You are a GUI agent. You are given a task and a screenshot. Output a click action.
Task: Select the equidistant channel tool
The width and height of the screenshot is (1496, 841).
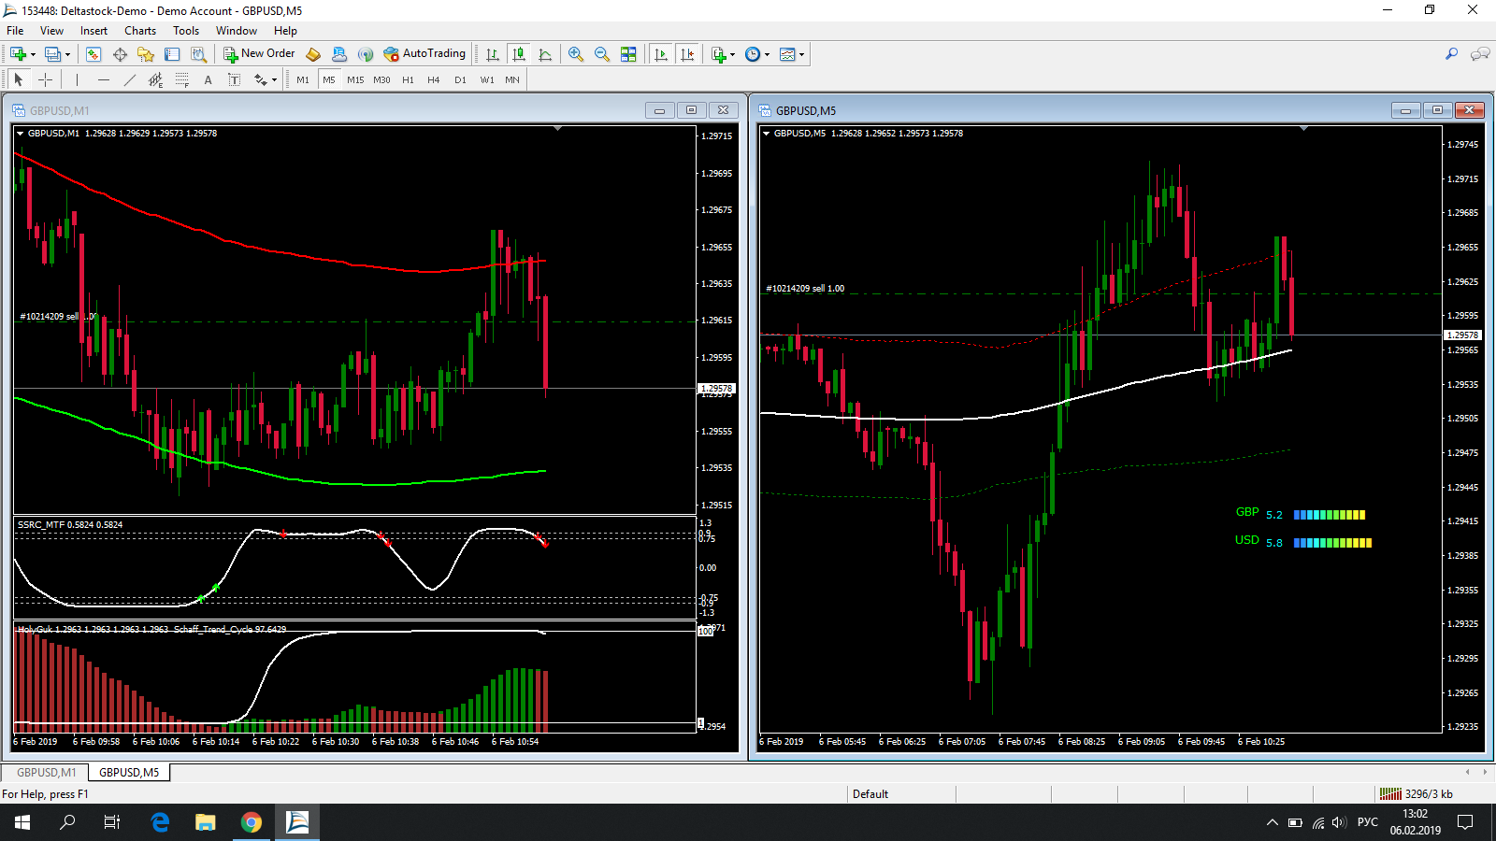(x=155, y=79)
